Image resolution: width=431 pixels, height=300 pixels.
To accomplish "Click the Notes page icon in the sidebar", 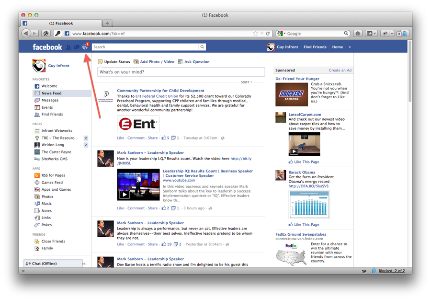I will point(37,211).
